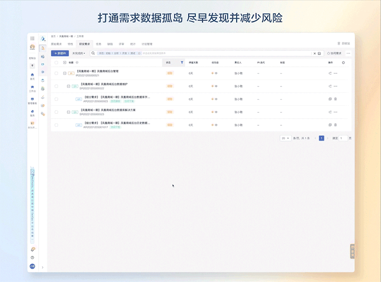Open the table column settings gear icon
Viewport: 381px width, 282px height.
tap(343, 62)
